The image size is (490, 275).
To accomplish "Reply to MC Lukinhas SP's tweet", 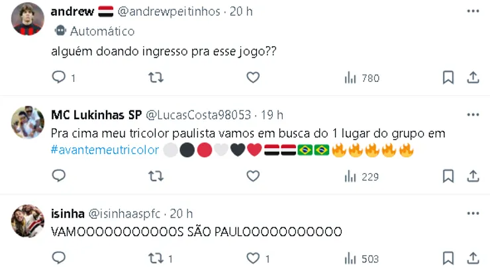I will 59,176.
